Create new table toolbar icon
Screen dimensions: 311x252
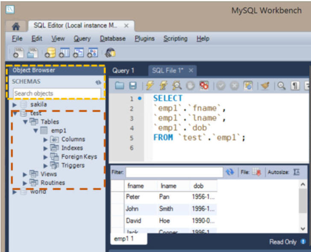pyautogui.click(x=64, y=52)
